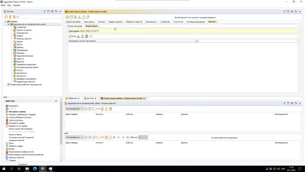Click the trash icon in upper event log toolbar

click(x=111, y=109)
